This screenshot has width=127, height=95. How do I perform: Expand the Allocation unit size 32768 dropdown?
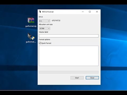tap(44, 28)
